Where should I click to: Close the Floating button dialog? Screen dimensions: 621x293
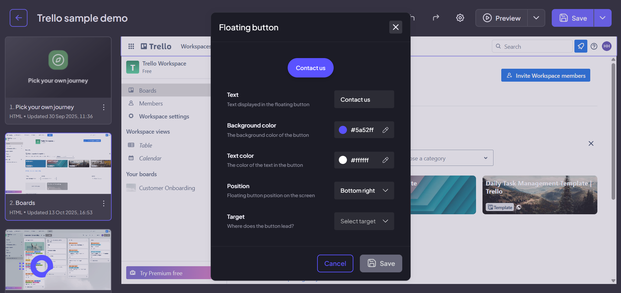click(x=395, y=27)
